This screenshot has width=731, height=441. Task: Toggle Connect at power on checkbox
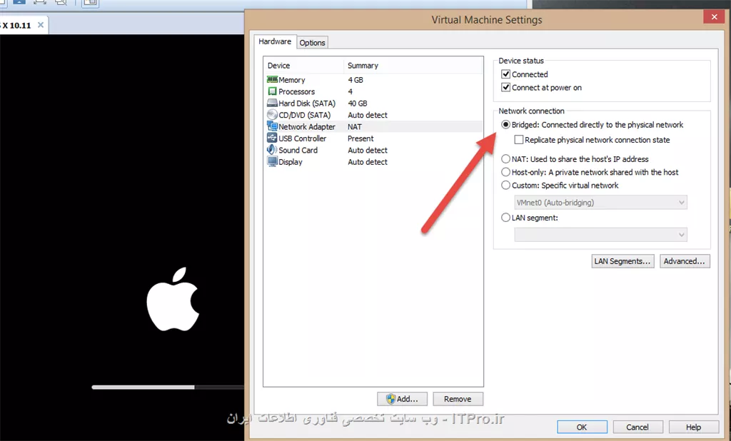506,87
